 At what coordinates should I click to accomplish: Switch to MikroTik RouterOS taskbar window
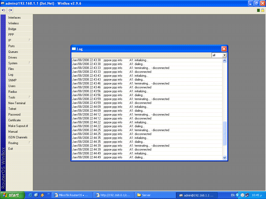point(72,195)
